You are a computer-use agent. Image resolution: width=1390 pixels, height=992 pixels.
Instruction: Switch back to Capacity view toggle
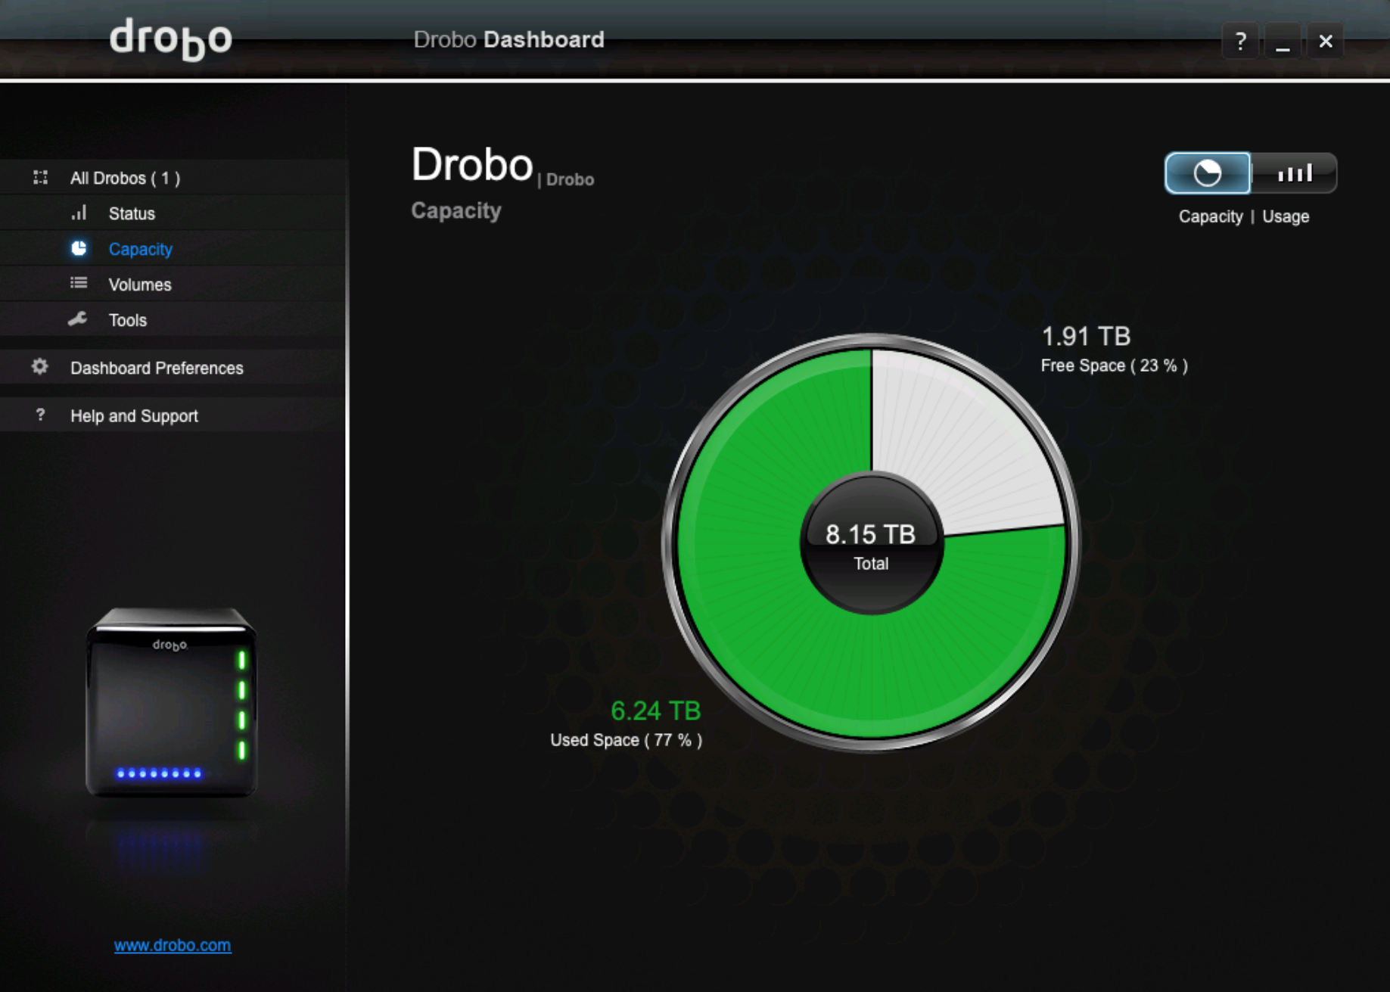pyautogui.click(x=1207, y=173)
